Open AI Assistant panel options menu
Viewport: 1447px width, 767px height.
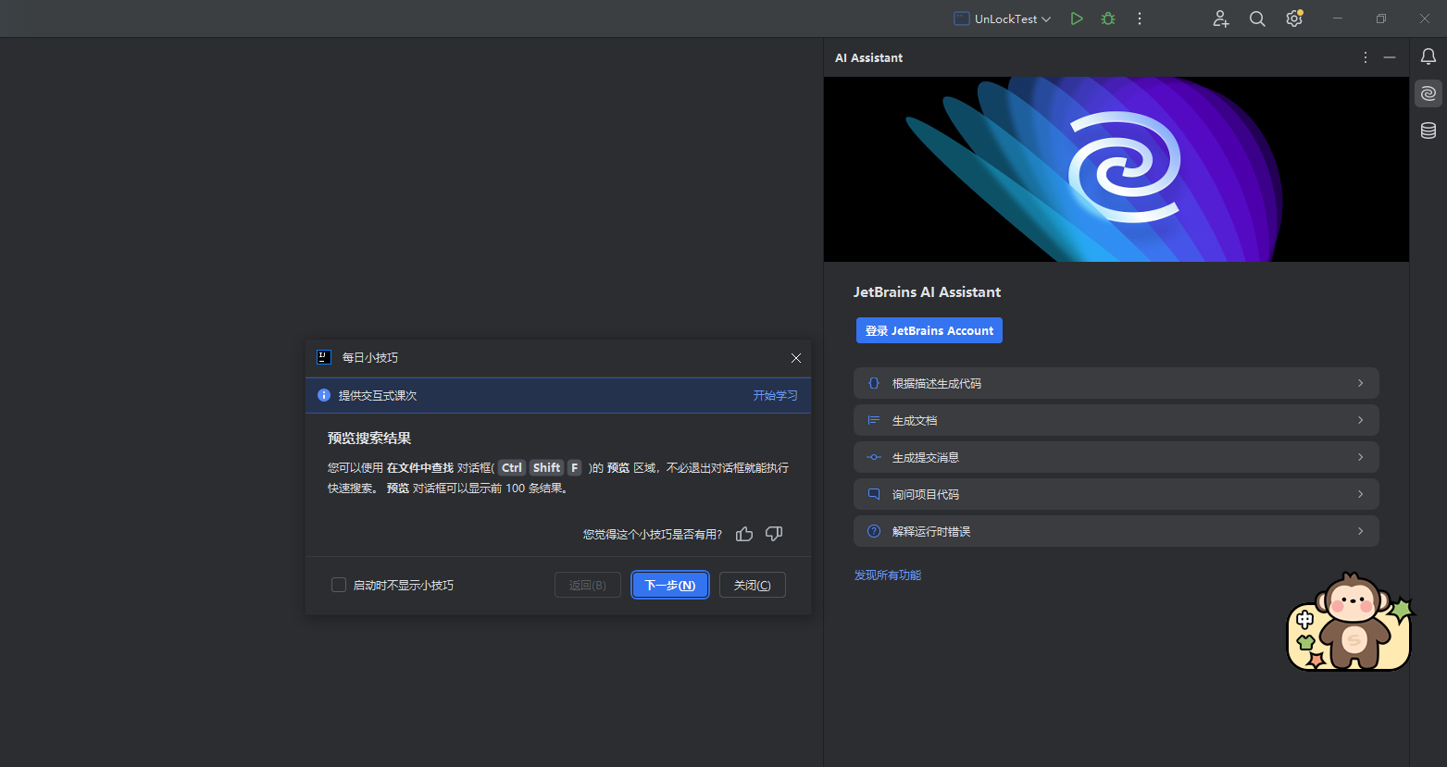pyautogui.click(x=1366, y=57)
